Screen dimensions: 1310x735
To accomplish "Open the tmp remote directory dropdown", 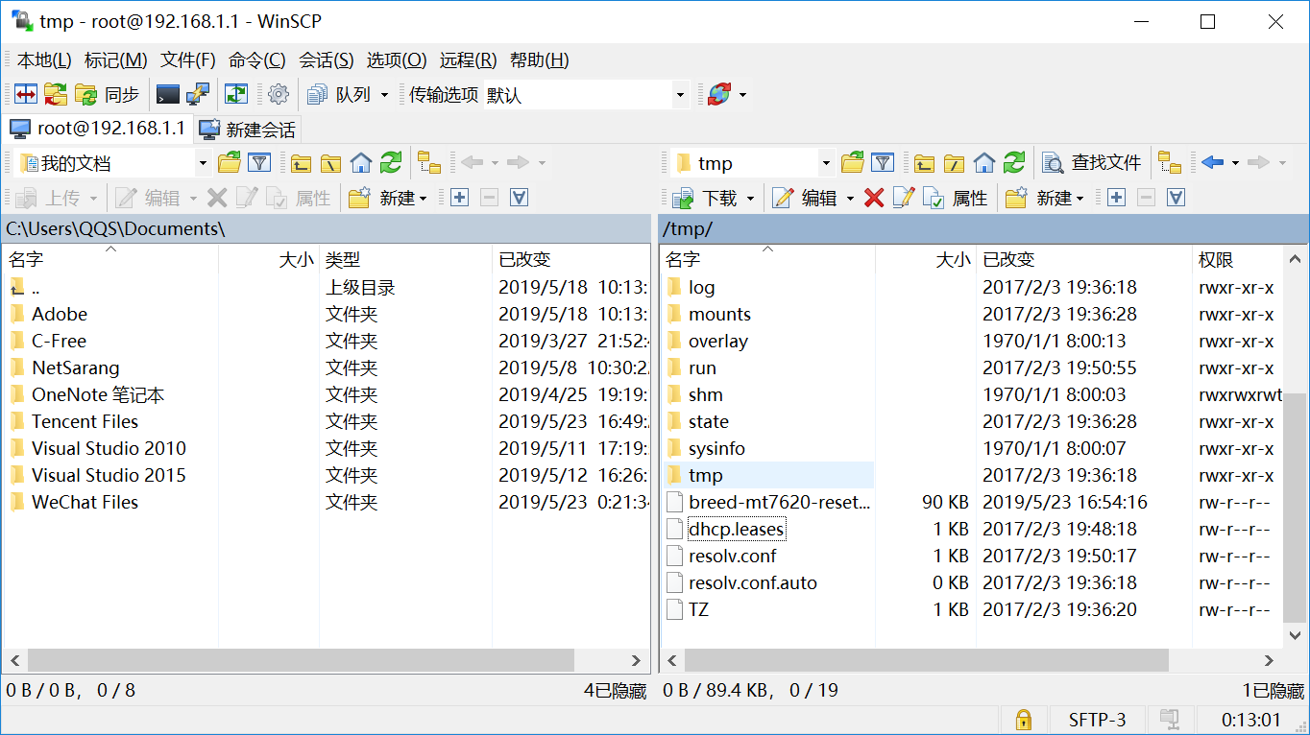I will coord(826,163).
